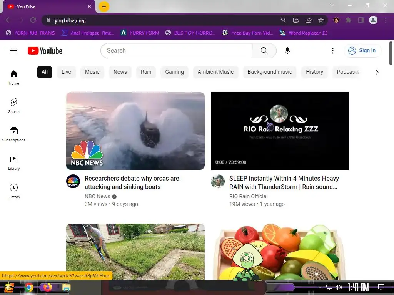Open title 'SLEEP Instantly Within 4 Minutes Heavy RAIN'
The image size is (394, 295).
tap(284, 182)
